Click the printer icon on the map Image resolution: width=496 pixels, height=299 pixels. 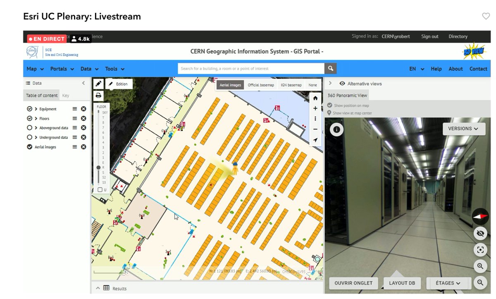click(x=98, y=96)
